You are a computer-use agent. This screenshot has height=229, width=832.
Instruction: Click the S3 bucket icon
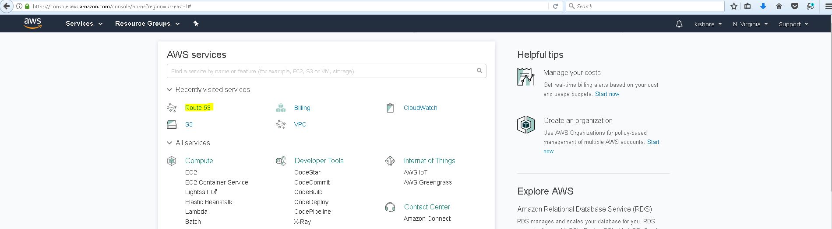(x=172, y=124)
